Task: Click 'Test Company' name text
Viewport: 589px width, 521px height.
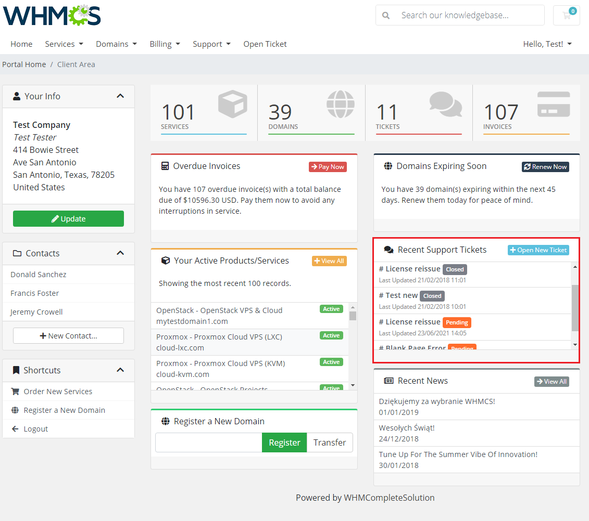Action: (x=42, y=125)
